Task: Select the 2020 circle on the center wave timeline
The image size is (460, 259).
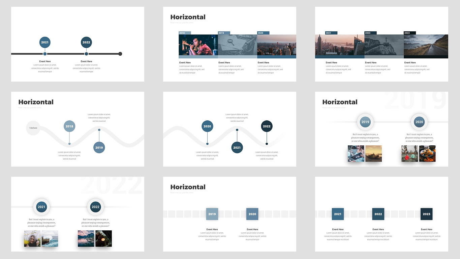Action: click(207, 126)
